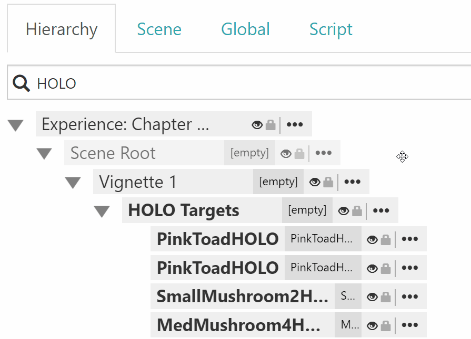Collapse the Scene Root node
The image size is (471, 339).
point(44,154)
